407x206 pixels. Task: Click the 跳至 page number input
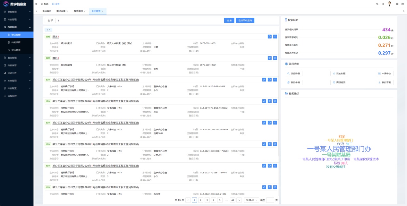270,200
